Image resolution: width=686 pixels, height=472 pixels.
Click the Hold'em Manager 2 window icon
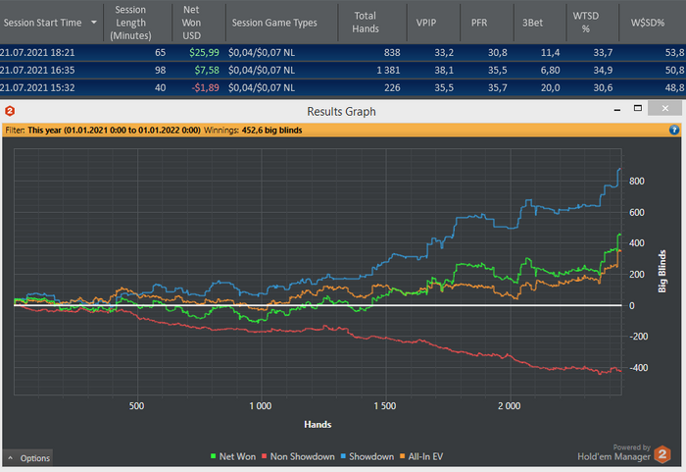coord(10,111)
